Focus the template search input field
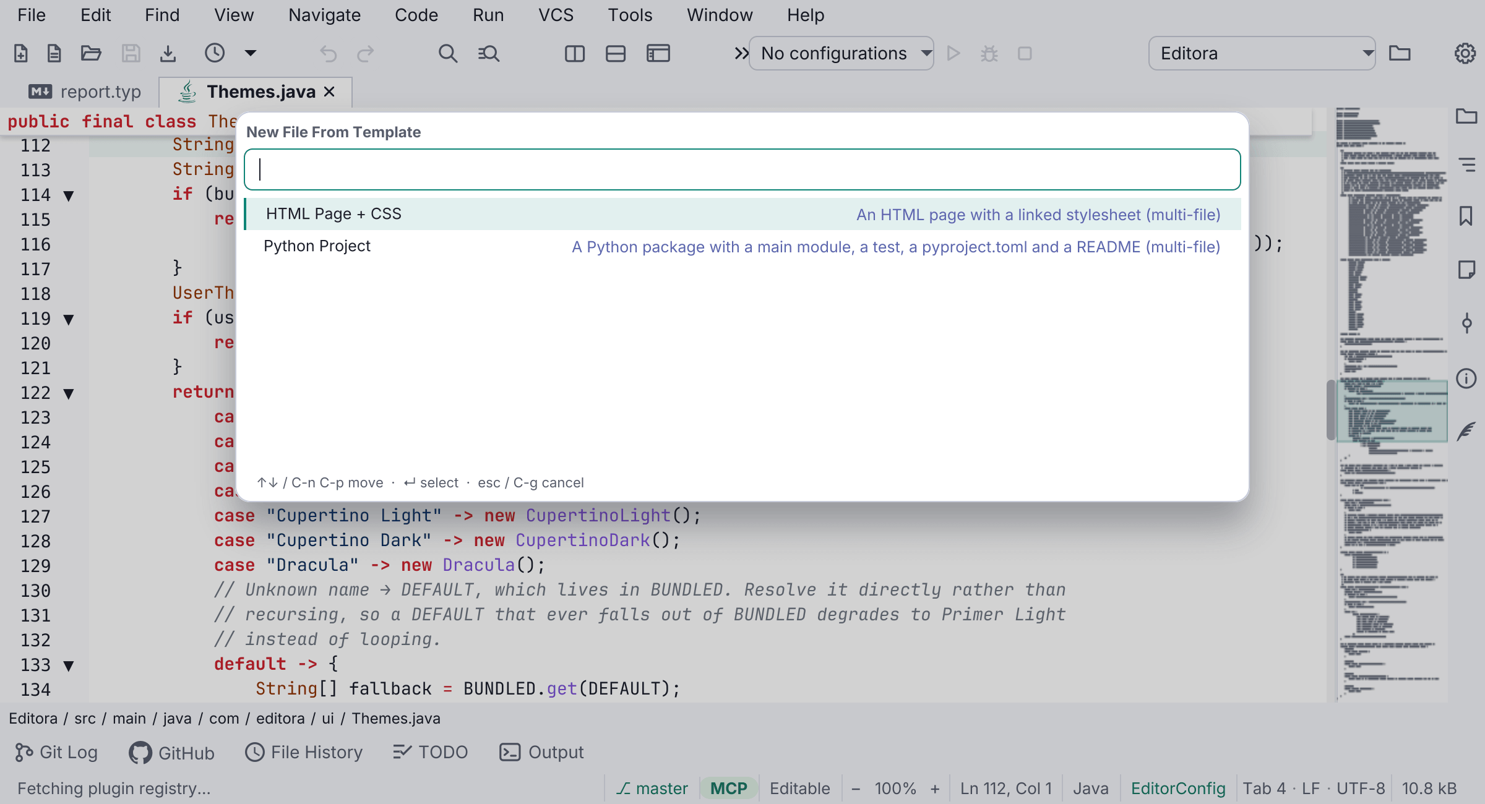 (x=742, y=169)
